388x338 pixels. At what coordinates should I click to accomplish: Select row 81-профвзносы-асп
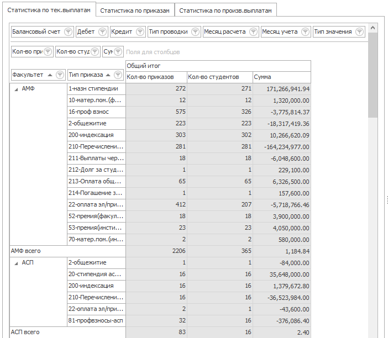pyautogui.click(x=96, y=321)
